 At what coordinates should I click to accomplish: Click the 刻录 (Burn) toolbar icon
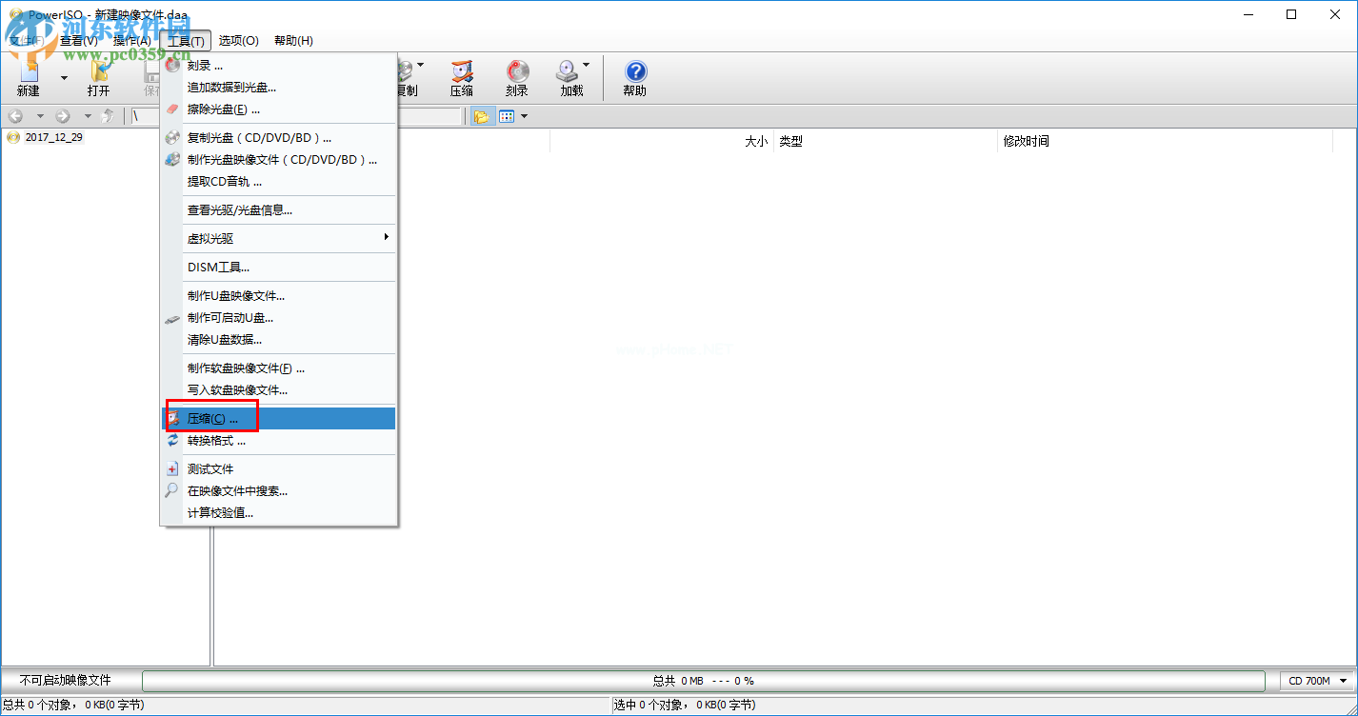[x=516, y=78]
